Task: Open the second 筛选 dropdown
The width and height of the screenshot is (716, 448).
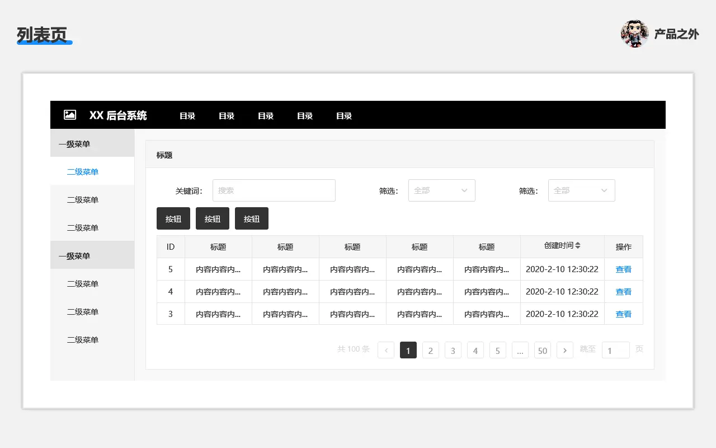Action: point(582,190)
